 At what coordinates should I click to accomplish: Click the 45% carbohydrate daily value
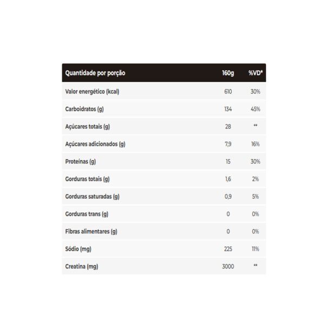pyautogui.click(x=255, y=109)
